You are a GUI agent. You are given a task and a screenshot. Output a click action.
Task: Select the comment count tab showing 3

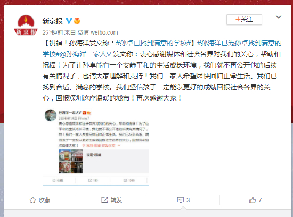[184, 200]
